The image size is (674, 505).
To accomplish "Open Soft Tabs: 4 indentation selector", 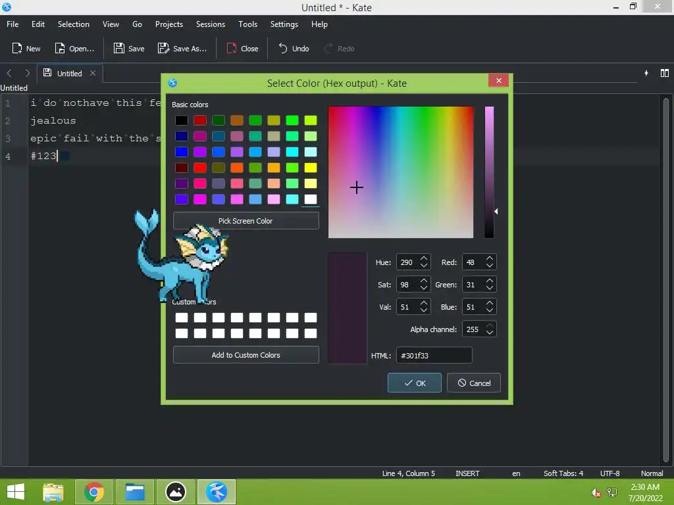I will (563, 473).
